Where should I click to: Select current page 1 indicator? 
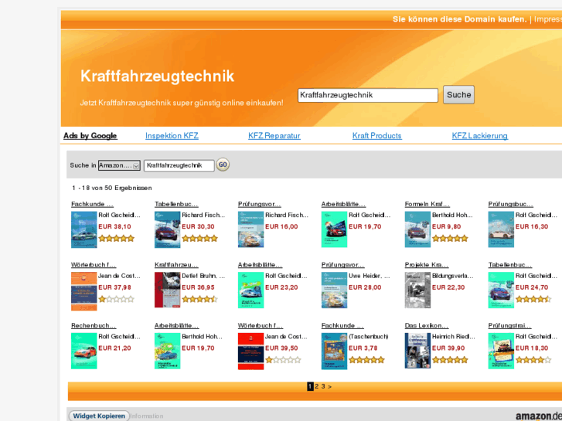[310, 386]
